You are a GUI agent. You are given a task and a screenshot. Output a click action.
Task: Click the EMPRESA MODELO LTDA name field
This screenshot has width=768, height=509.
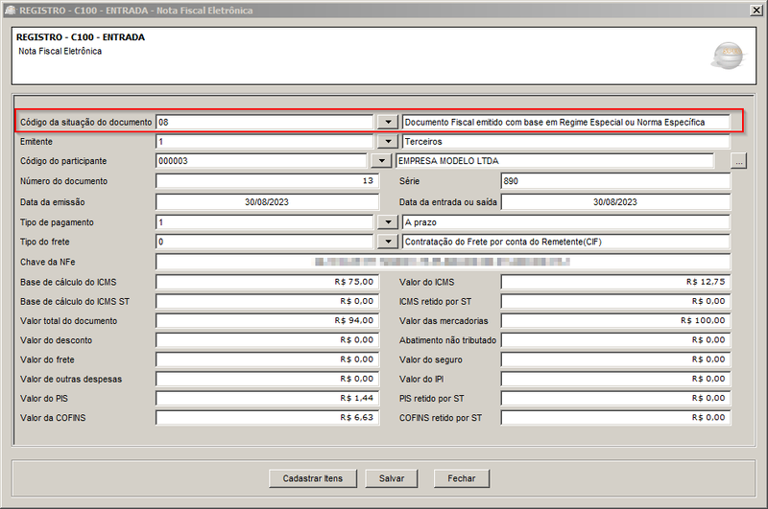(x=555, y=161)
